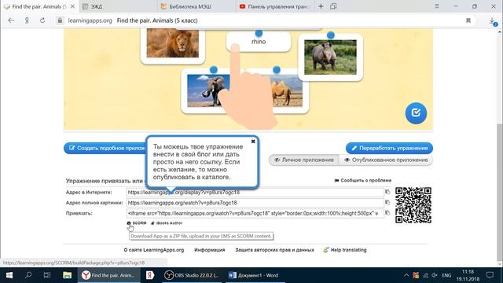The height and width of the screenshot is (283, 503).
Task: Click the Привязать iframe code field
Action: [255, 213]
